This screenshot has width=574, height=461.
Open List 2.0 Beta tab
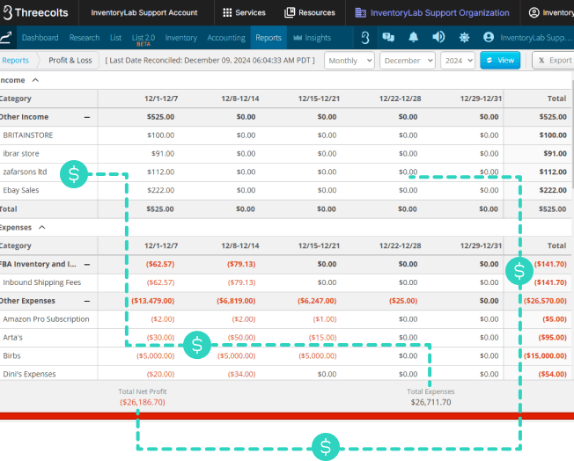[143, 40]
